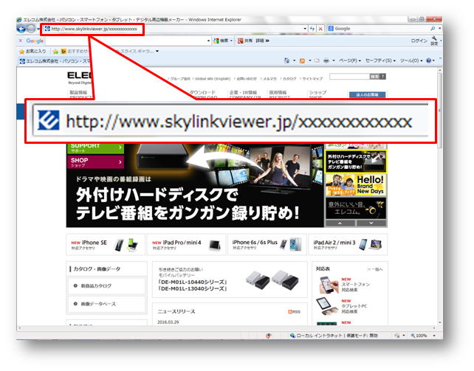
Task: Open iPhone 6s / 6s Plus accessories card
Action: [x=267, y=244]
